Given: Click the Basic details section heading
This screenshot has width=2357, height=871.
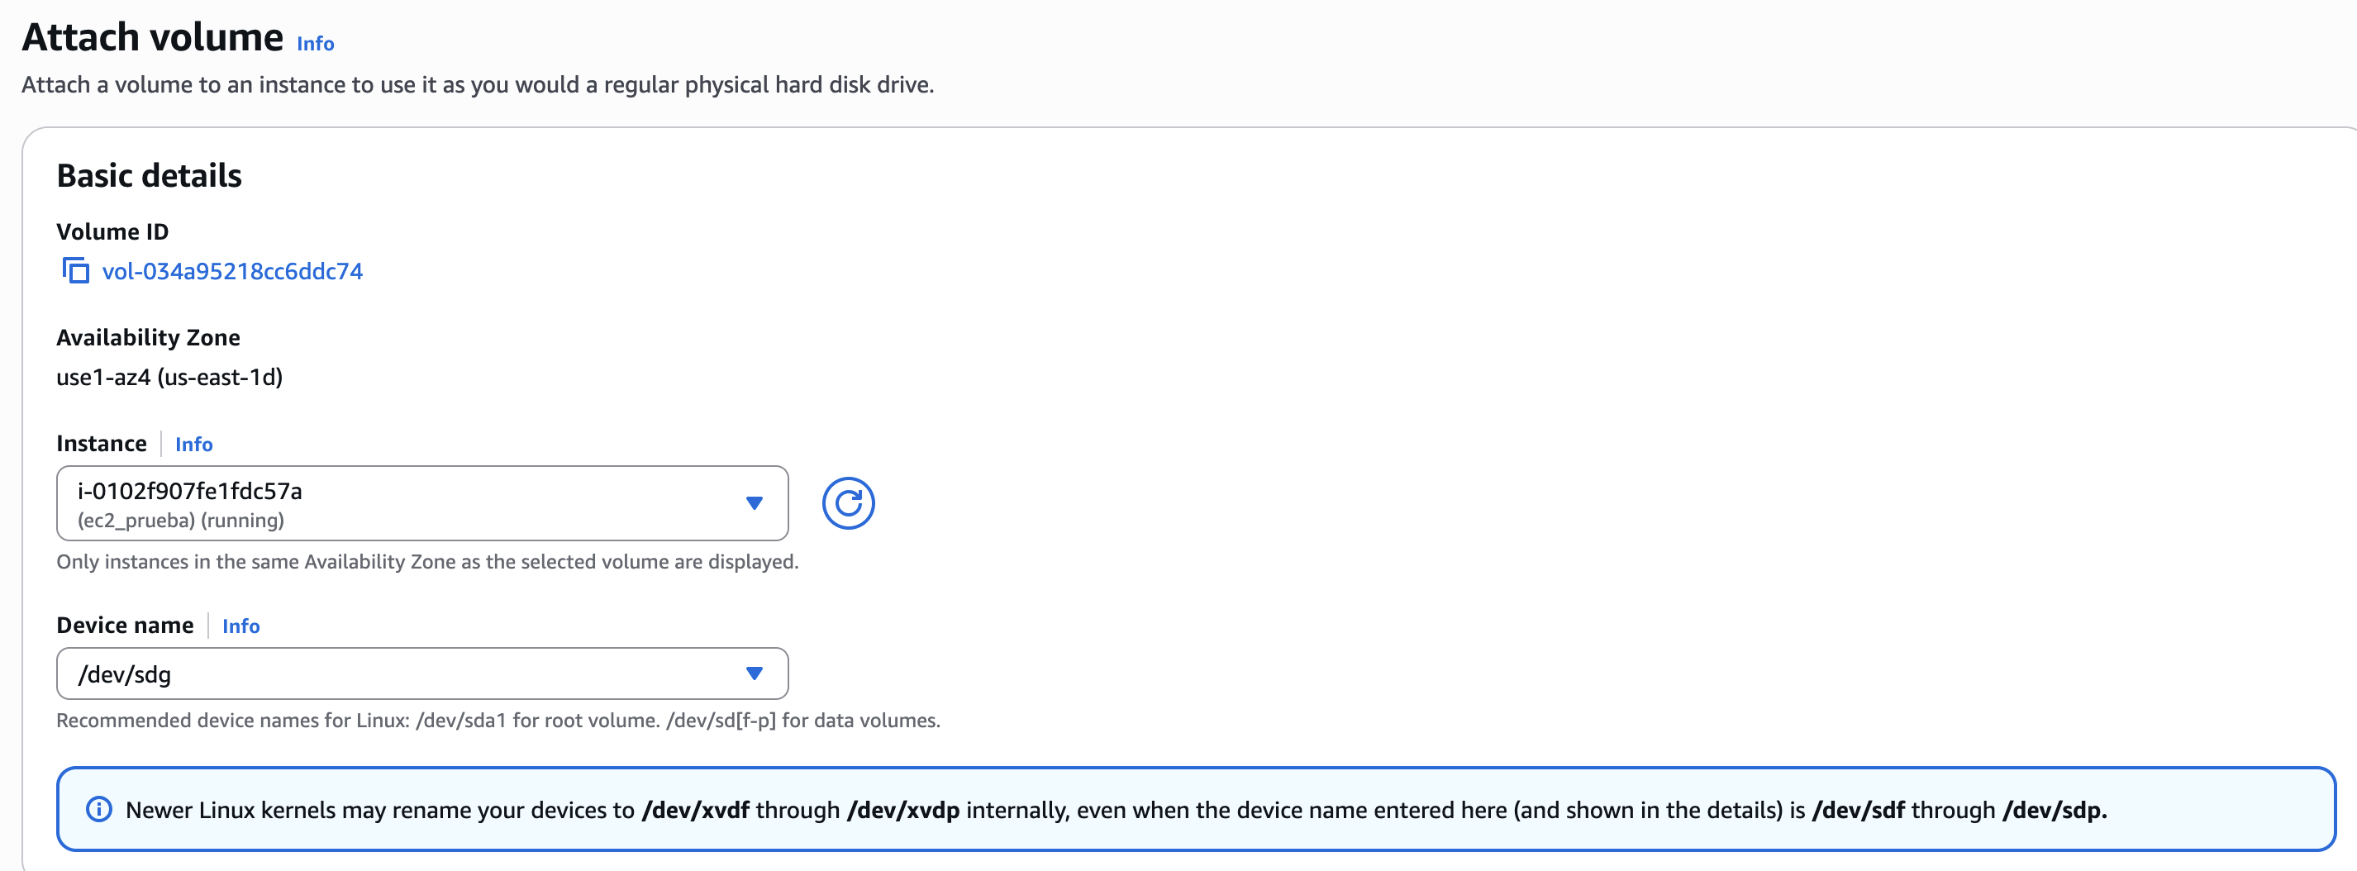Looking at the screenshot, I should tap(149, 176).
